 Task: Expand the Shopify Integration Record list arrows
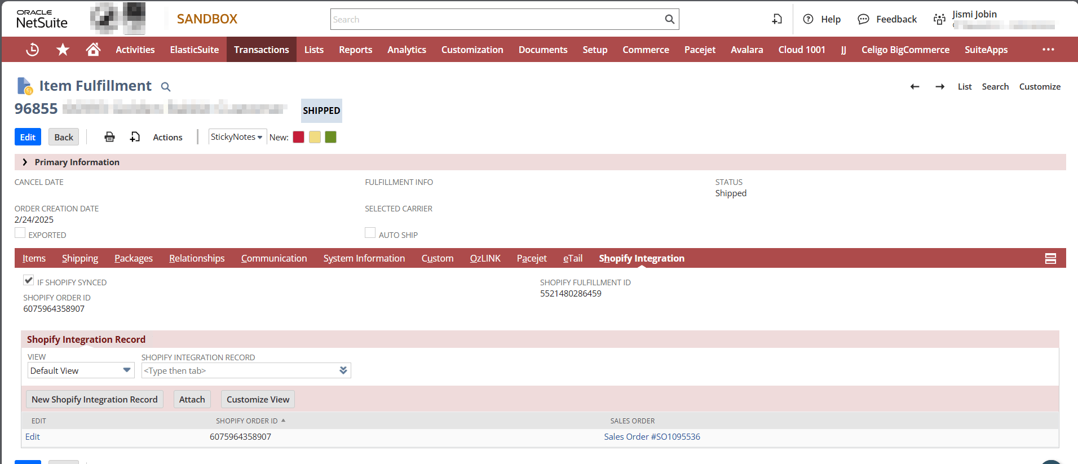(343, 370)
